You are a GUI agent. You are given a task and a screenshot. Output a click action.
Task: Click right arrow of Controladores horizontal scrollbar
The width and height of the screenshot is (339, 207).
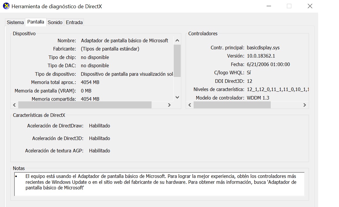305,105
